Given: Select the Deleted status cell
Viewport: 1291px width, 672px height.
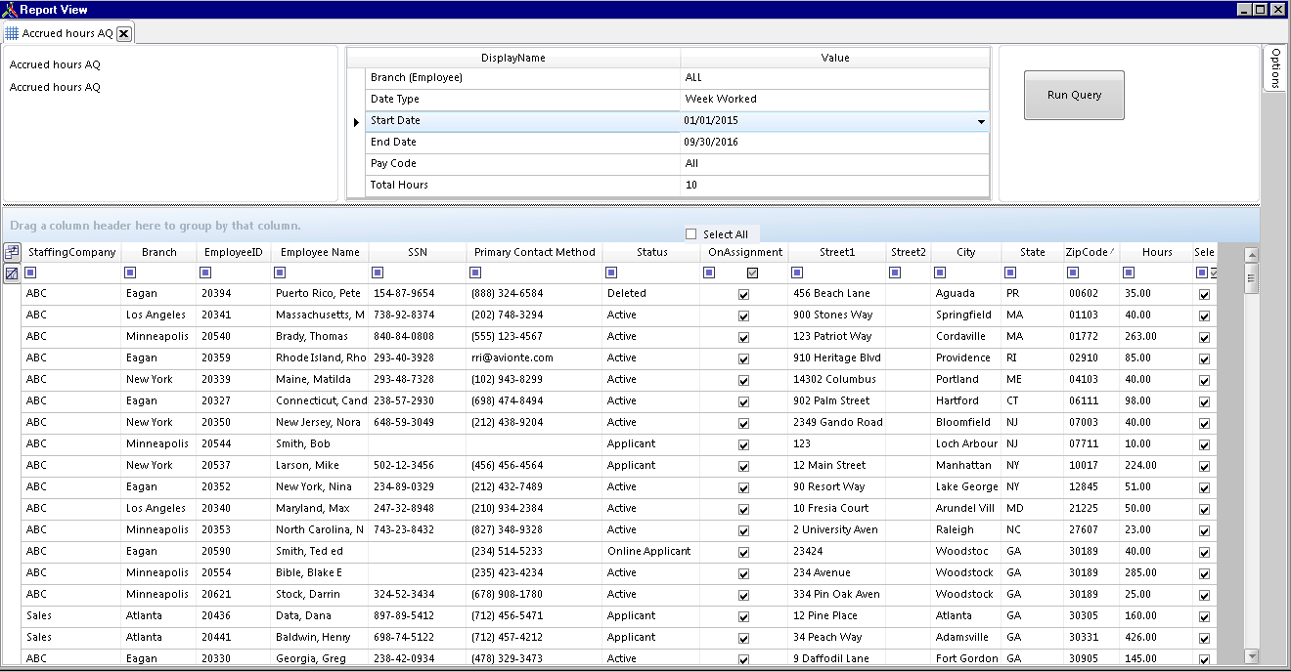Looking at the screenshot, I should click(x=651, y=294).
